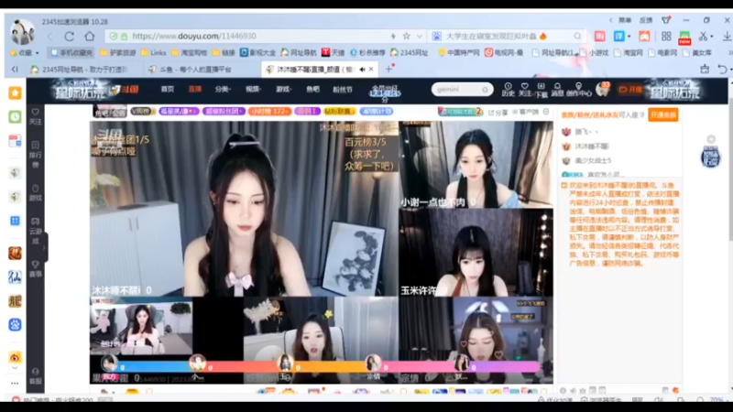Expand the 分类 nav dropdown
The width and height of the screenshot is (733, 412).
223,89
